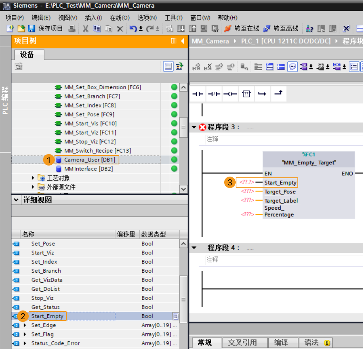
Task: Switch to the 交叉引用 tab
Action: [243, 342]
